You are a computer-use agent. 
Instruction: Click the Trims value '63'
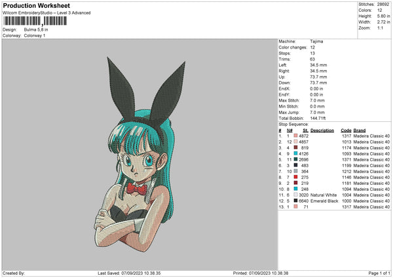point(312,59)
